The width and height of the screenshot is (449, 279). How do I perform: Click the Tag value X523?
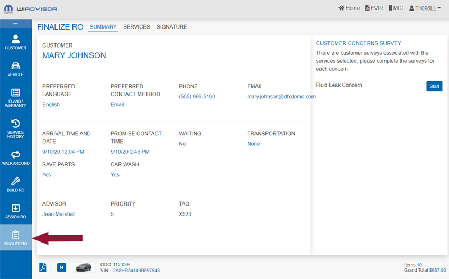[x=185, y=214]
